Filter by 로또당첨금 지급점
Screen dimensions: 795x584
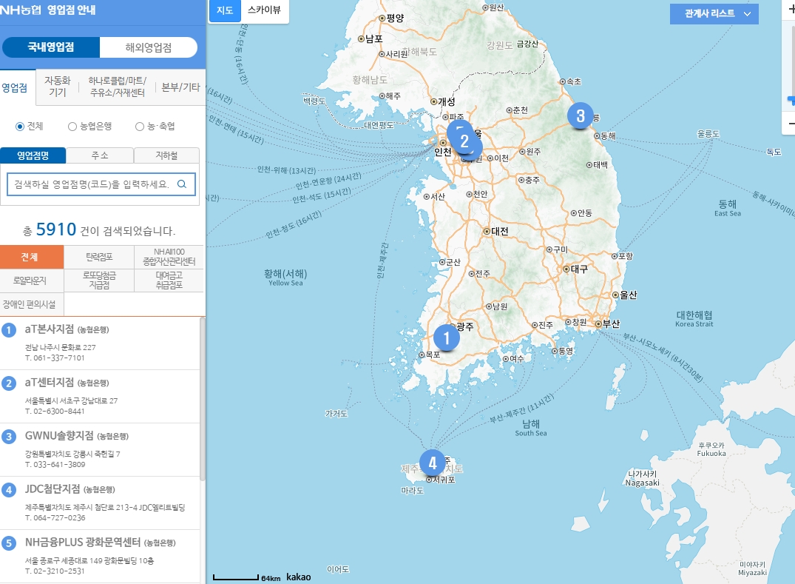coord(99,280)
